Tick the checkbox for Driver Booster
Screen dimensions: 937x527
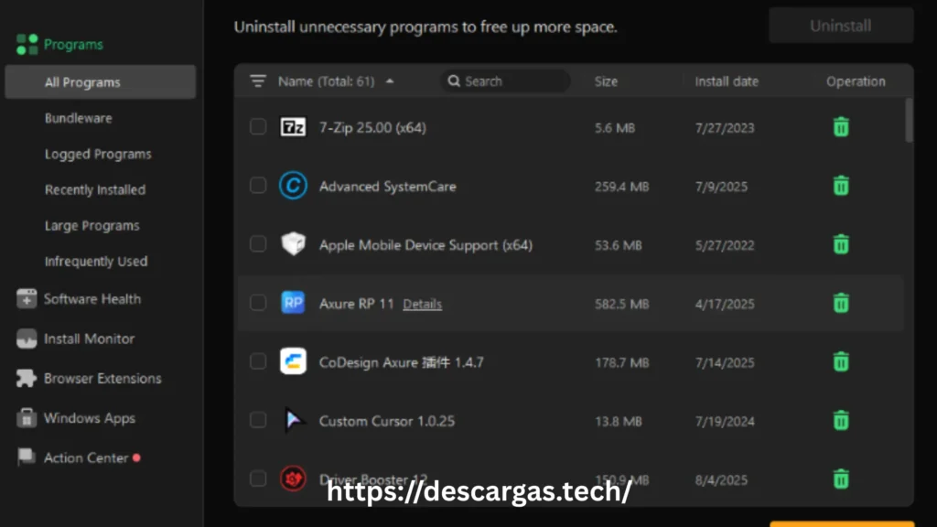[258, 478]
